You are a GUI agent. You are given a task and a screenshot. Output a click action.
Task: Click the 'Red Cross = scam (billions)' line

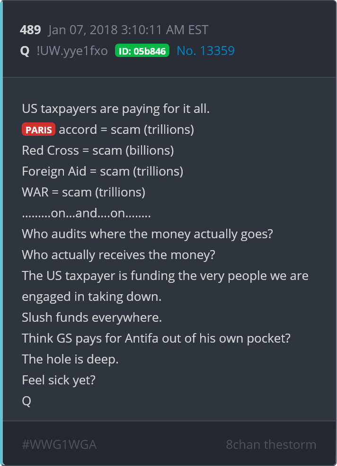tap(98, 151)
